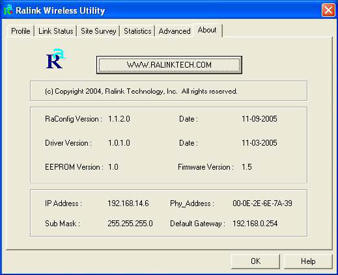Go to the Site Survey tab
Viewport: 338px width, 275px height.
(98, 31)
